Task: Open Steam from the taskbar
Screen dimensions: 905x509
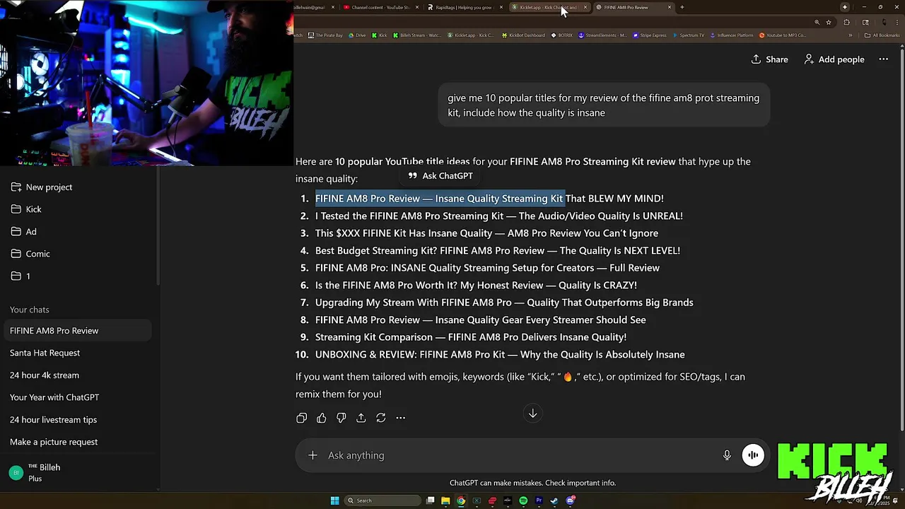Action: tap(554, 501)
